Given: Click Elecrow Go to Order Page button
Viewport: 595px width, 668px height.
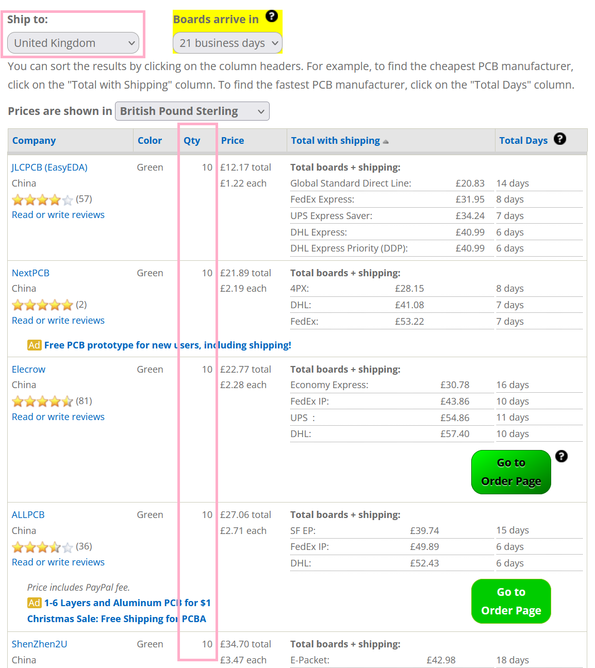Looking at the screenshot, I should coord(511,472).
